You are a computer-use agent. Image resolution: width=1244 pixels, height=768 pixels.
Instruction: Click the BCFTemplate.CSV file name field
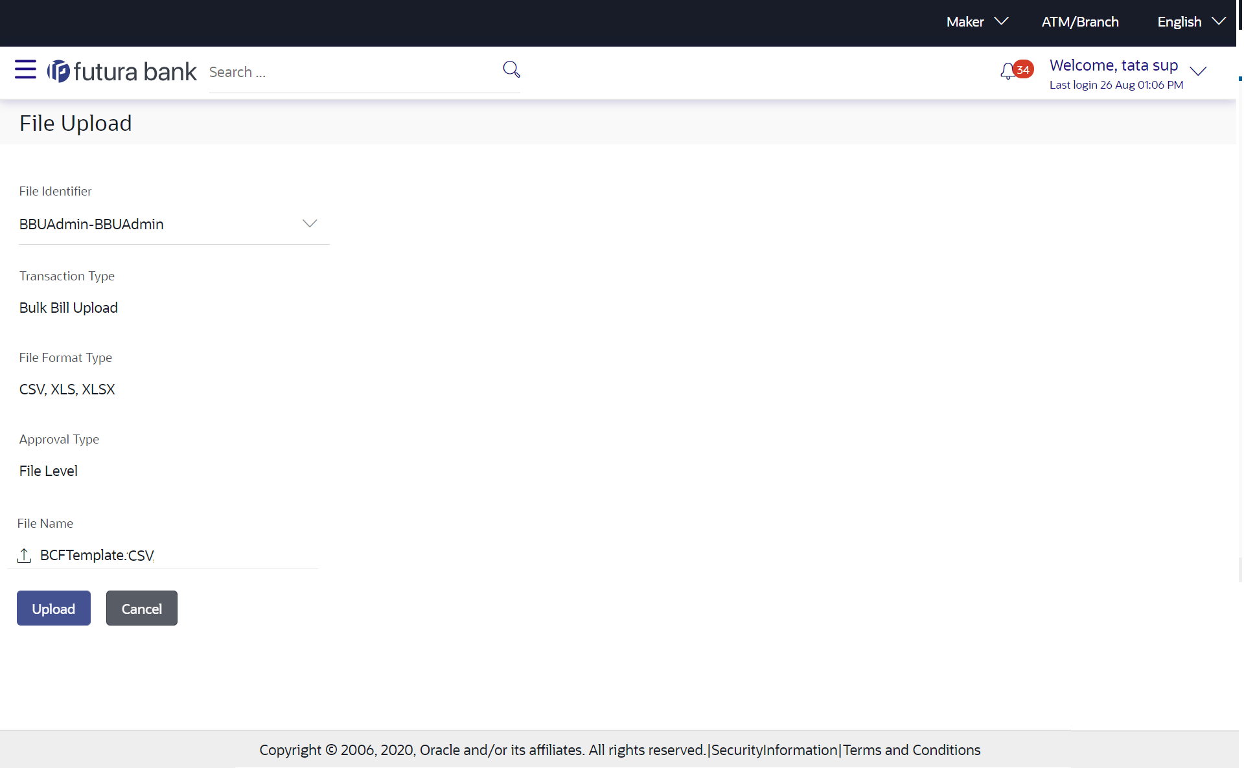point(97,556)
